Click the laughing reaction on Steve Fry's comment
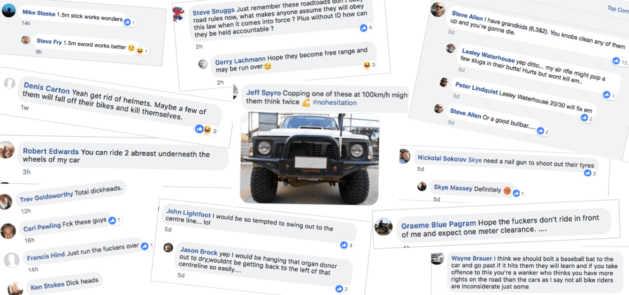This screenshot has height=295, width=629. [x=139, y=50]
